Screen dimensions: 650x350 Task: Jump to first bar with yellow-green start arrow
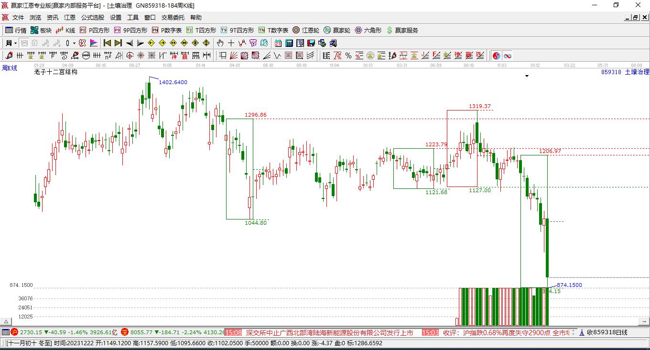[108, 43]
